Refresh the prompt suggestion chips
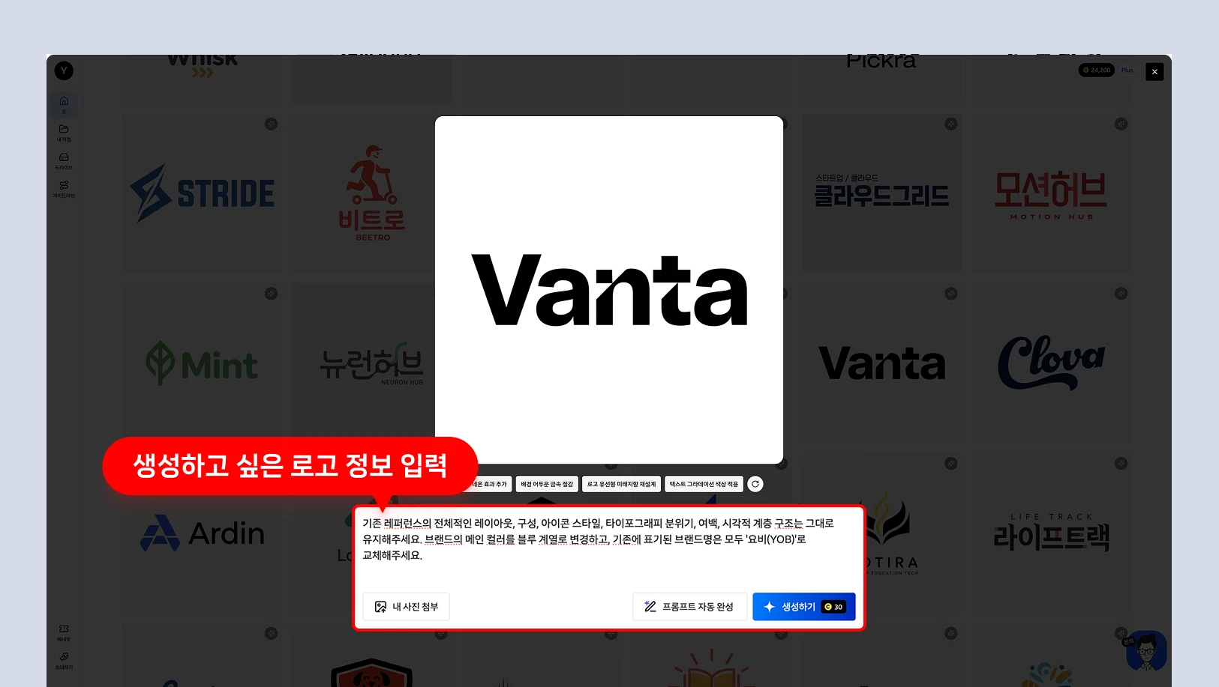The width and height of the screenshot is (1219, 687). (755, 484)
